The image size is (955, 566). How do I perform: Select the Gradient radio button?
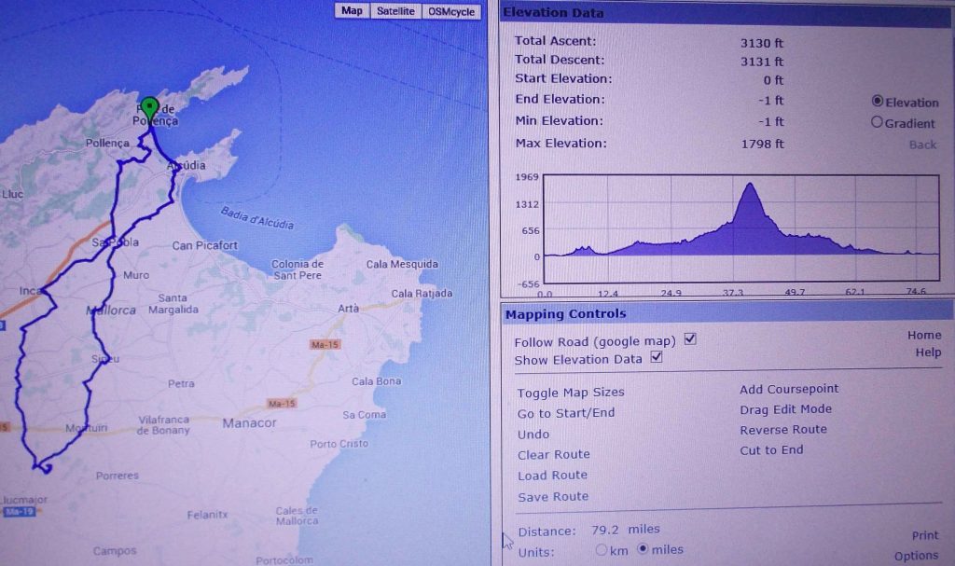click(x=877, y=122)
